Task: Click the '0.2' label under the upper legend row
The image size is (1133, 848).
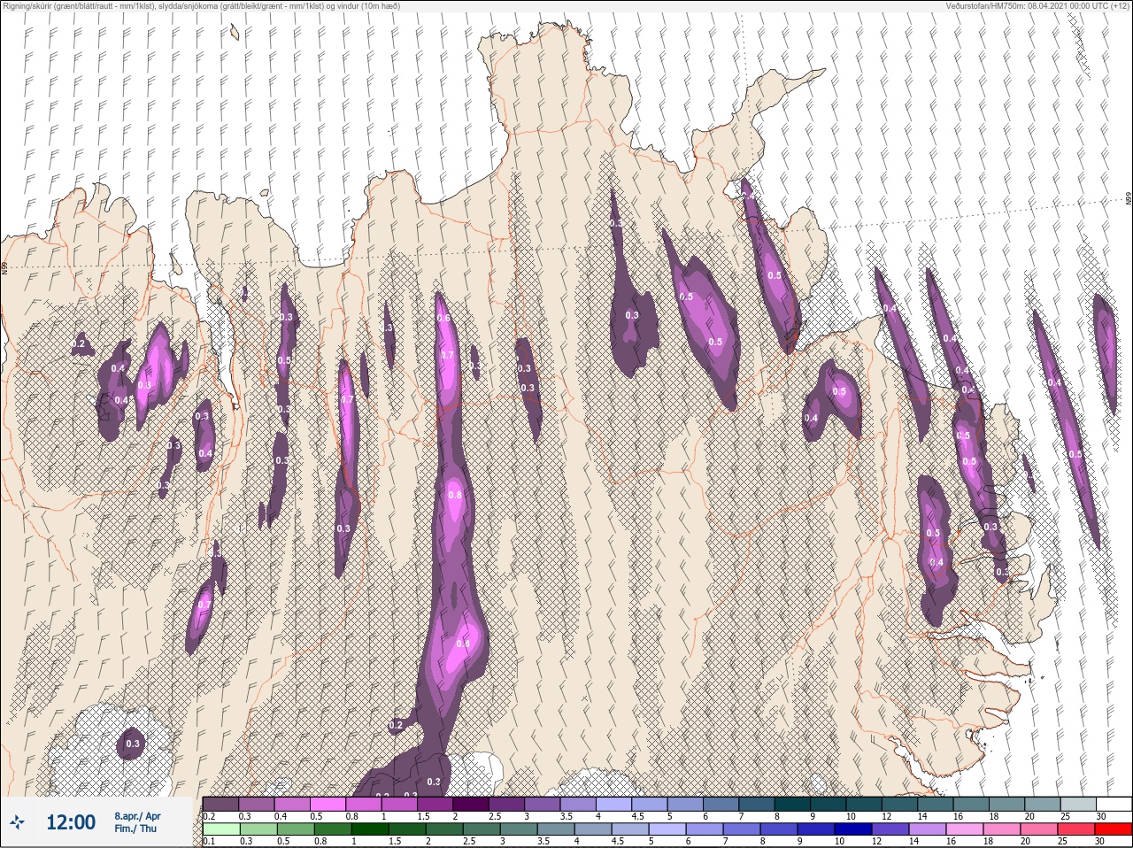Action: (x=210, y=816)
